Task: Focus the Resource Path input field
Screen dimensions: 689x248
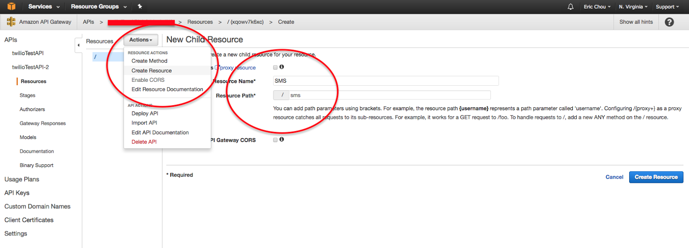Action: coord(389,95)
